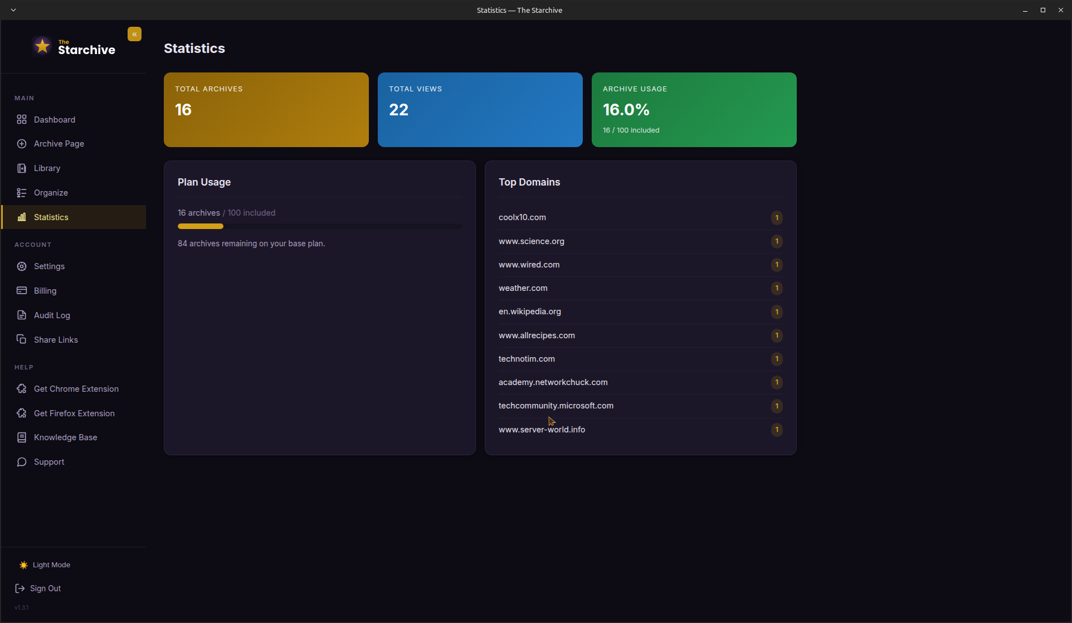Open the Knowledge Base
This screenshot has height=623, width=1072.
(x=74, y=437)
